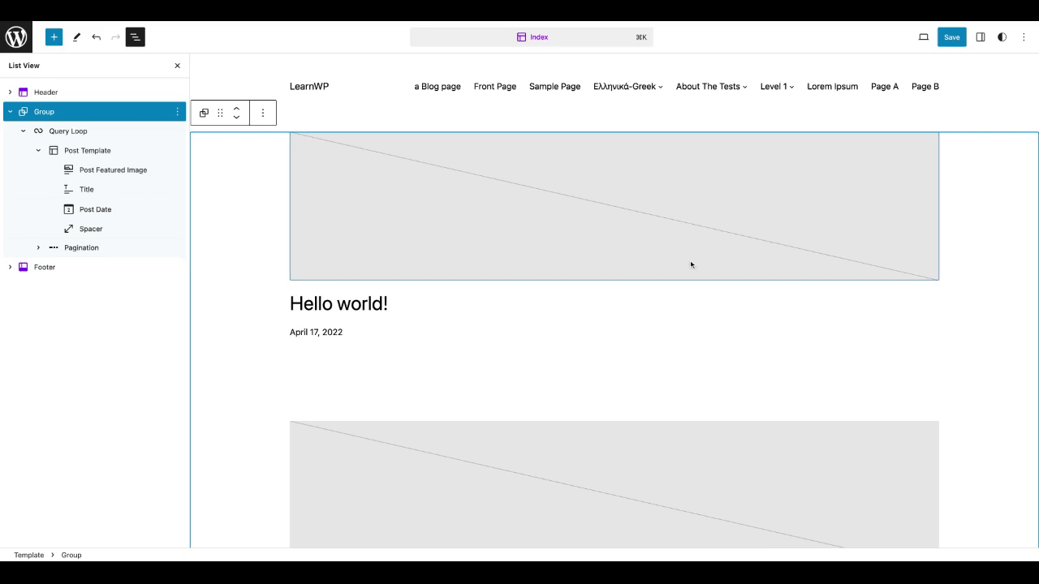Open the Page B nav link
Image resolution: width=1039 pixels, height=584 pixels.
925,86
